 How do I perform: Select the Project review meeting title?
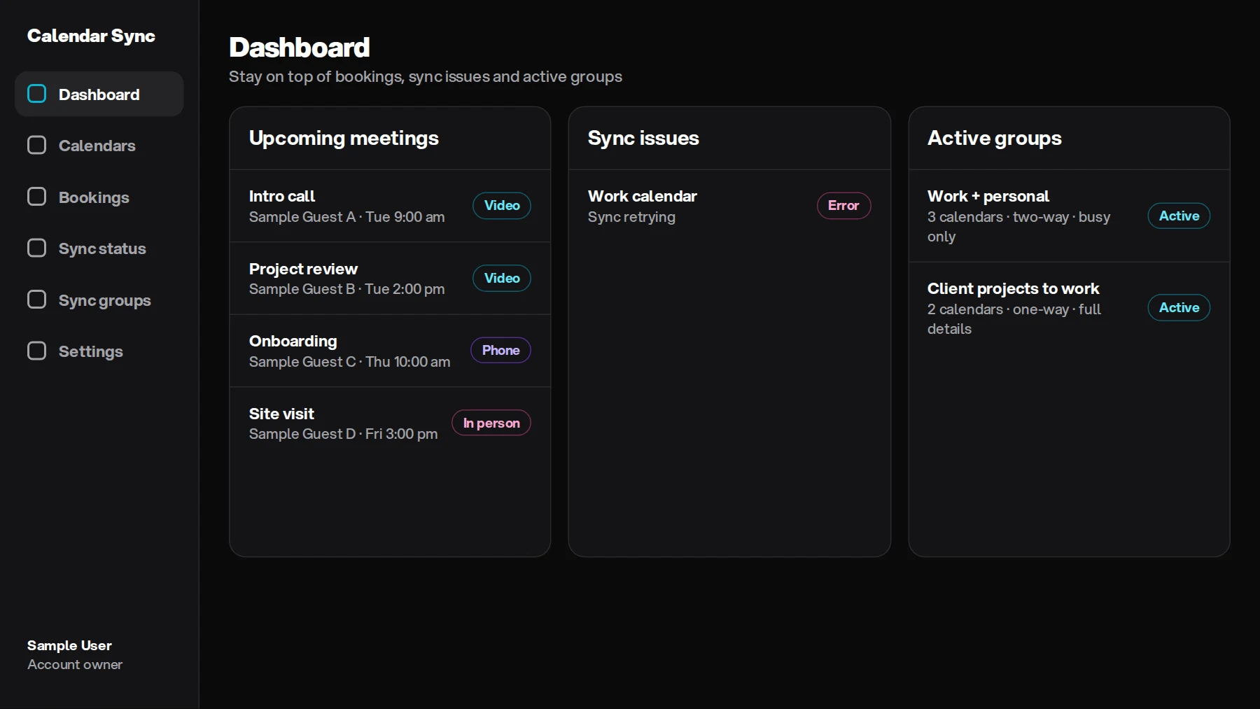(x=303, y=269)
